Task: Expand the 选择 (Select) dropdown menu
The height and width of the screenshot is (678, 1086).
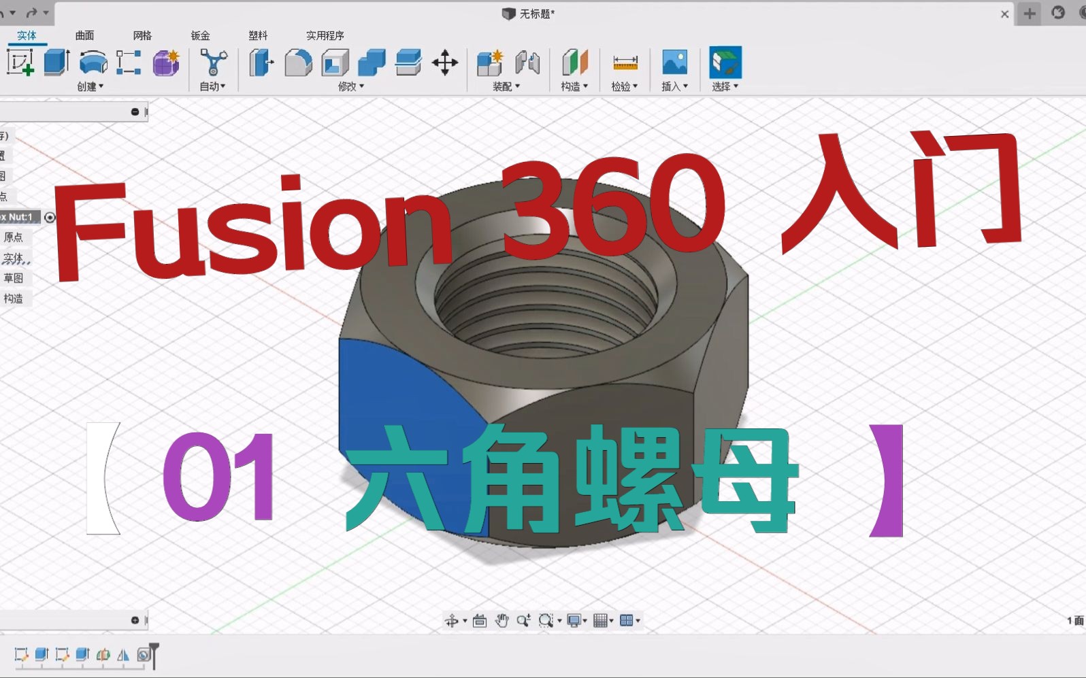Action: click(725, 86)
